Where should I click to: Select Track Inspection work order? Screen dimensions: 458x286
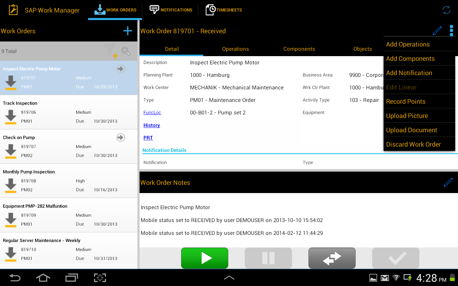(69, 112)
